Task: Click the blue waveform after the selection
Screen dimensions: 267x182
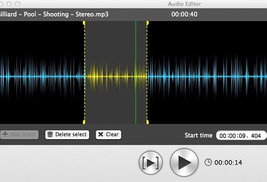Action: pyautogui.click(x=207, y=76)
